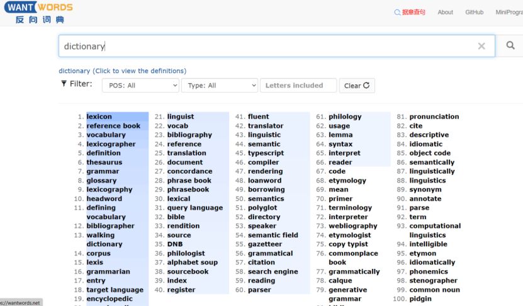Open the Chinese search mode link
The height and width of the screenshot is (306, 523).
tap(410, 12)
